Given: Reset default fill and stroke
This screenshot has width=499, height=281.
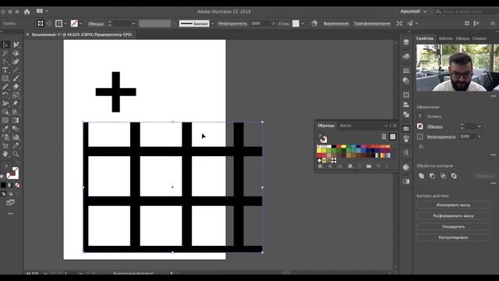Looking at the screenshot, I should 2,176.
